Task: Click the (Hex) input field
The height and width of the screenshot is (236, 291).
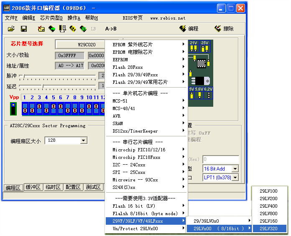Action: (221, 159)
